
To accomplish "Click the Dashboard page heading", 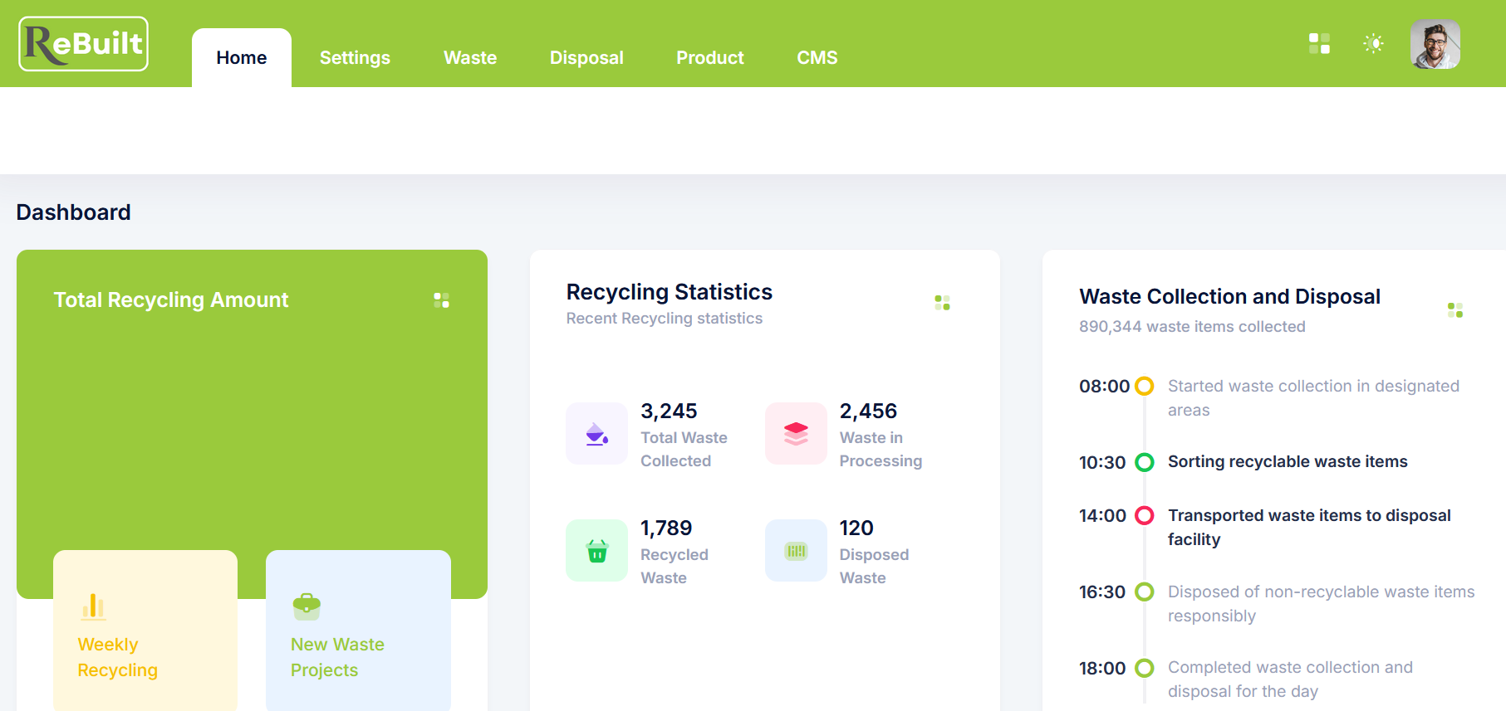I will pyautogui.click(x=73, y=212).
